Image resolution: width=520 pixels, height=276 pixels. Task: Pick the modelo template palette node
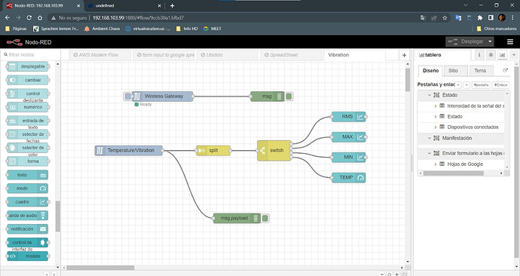coord(28,256)
